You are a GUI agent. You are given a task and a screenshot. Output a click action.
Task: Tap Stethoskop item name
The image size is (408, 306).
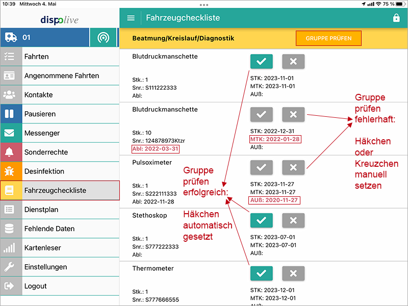(x=149, y=216)
